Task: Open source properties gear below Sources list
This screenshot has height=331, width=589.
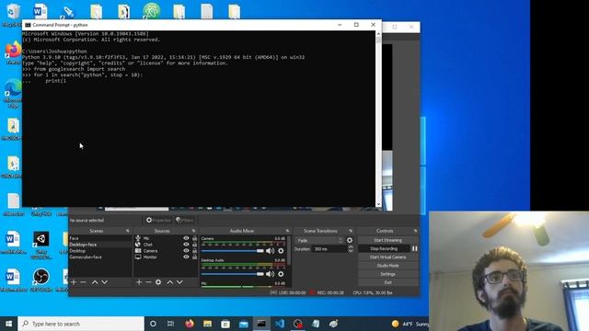Action: [x=158, y=282]
